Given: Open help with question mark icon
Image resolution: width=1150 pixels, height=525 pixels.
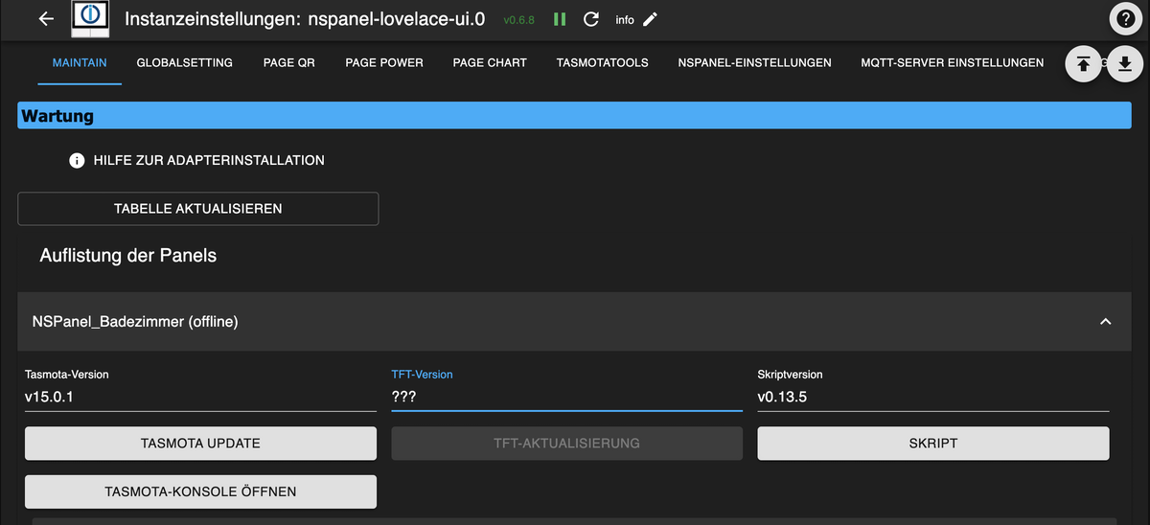Looking at the screenshot, I should [x=1126, y=19].
